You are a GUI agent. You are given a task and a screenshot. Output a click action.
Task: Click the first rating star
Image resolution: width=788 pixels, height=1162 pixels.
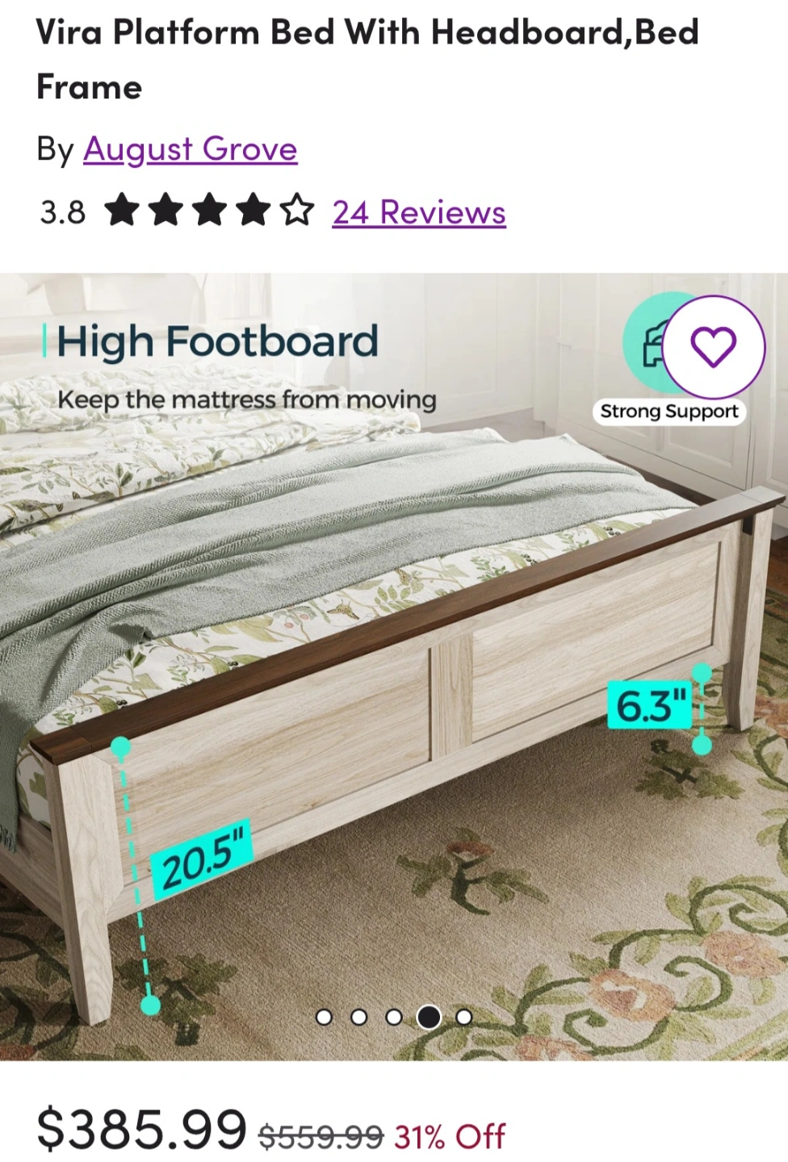(x=122, y=210)
